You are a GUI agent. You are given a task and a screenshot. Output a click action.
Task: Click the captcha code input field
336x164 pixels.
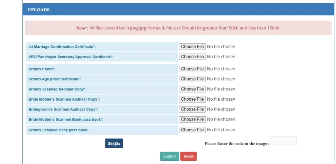tap(283, 141)
